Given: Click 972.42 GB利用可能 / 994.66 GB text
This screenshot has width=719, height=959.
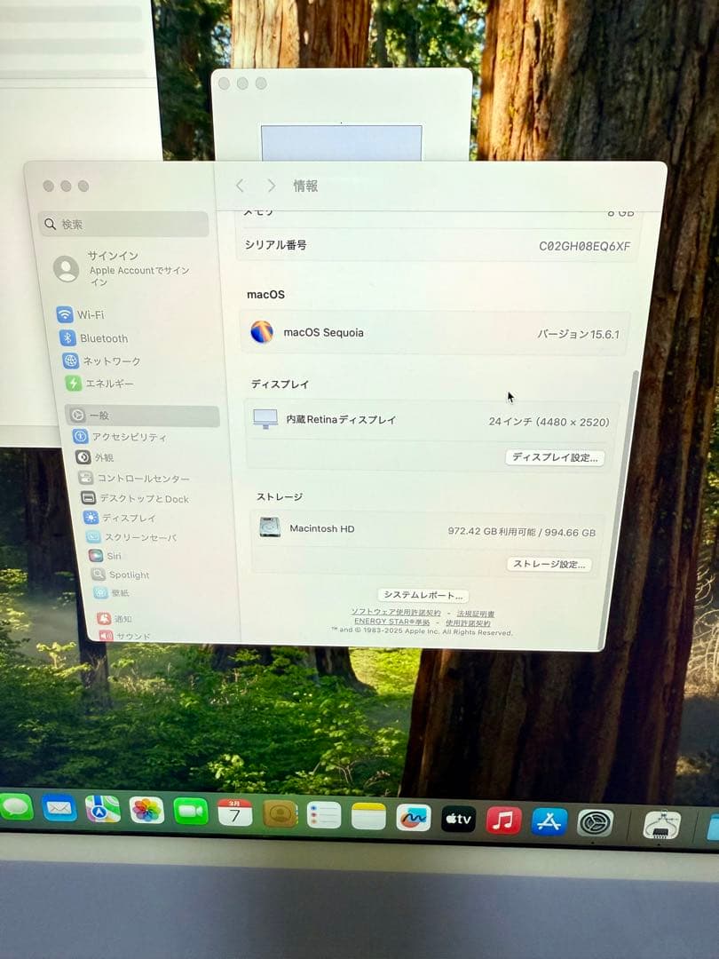Looking at the screenshot, I should [521, 532].
